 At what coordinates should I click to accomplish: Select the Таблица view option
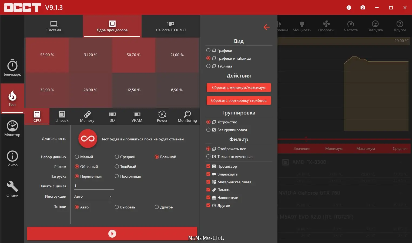(x=208, y=66)
